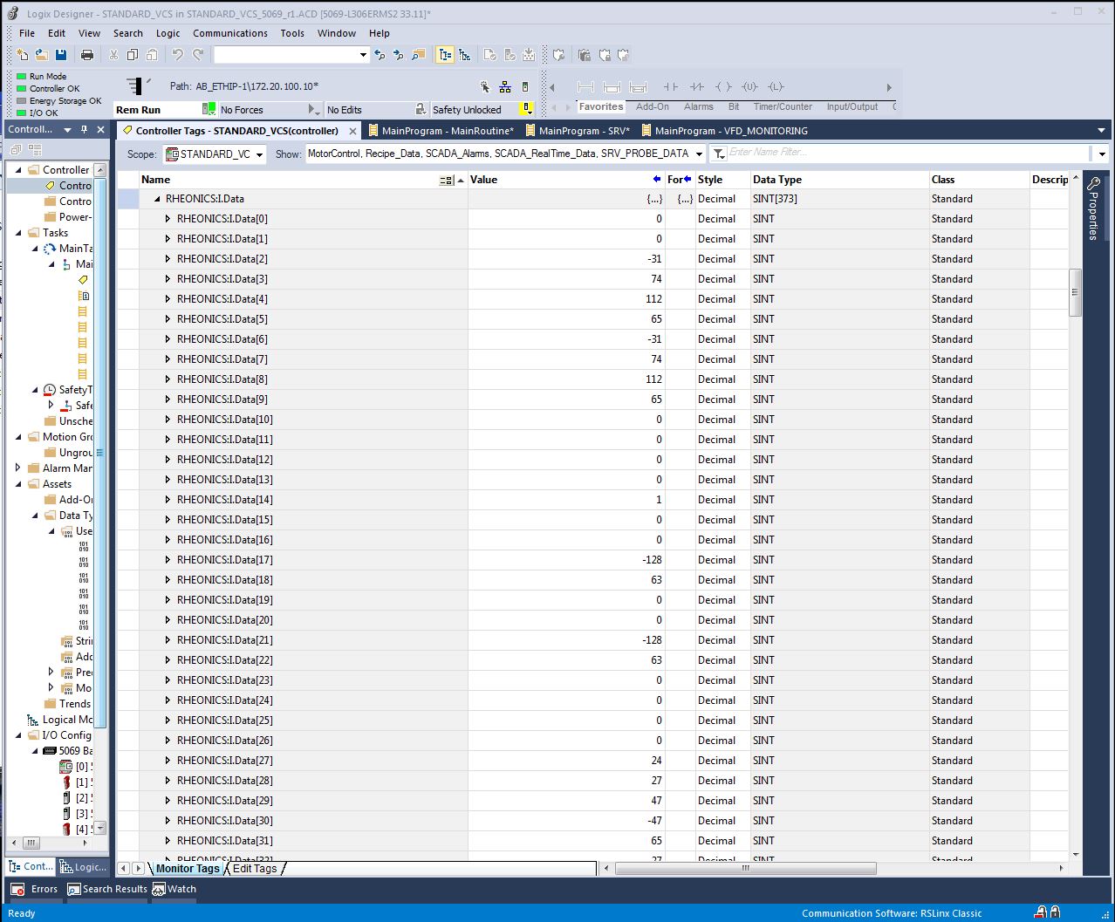Select the Output Energize coil instruction
Viewport: 1115px width, 922px height.
722,86
